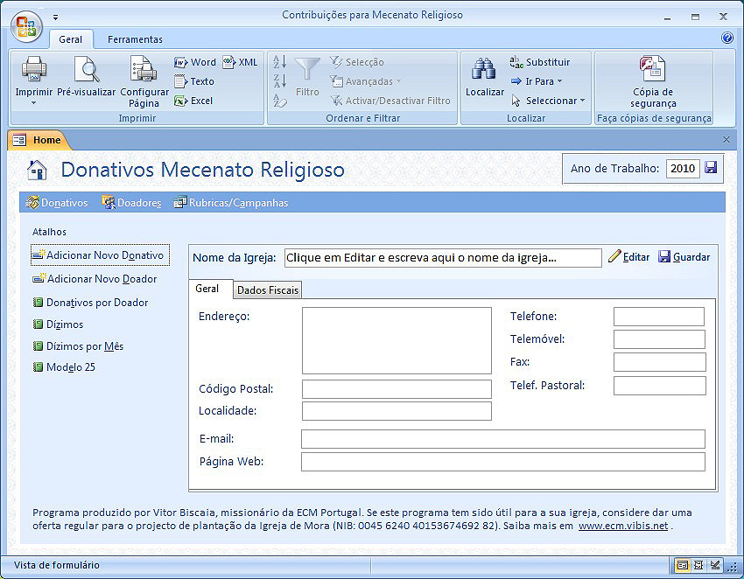744x579 pixels.
Task: Open the Imprimir dropdown arrow
Action: (x=33, y=102)
